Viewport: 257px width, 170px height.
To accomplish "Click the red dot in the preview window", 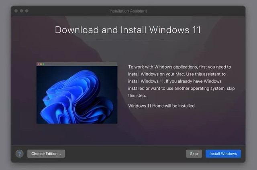I will pyautogui.click(x=38, y=64).
